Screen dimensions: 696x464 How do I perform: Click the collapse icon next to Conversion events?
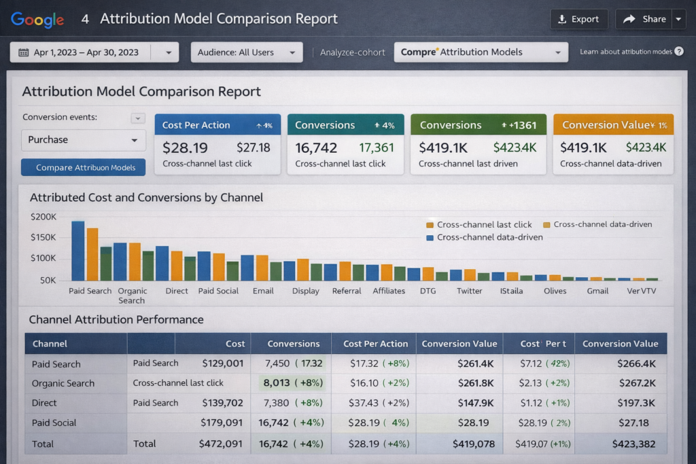pyautogui.click(x=138, y=117)
